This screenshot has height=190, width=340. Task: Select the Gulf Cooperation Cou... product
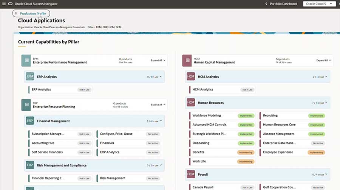click(292, 187)
